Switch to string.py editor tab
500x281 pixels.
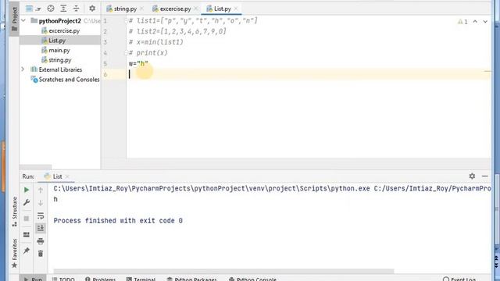[122, 9]
